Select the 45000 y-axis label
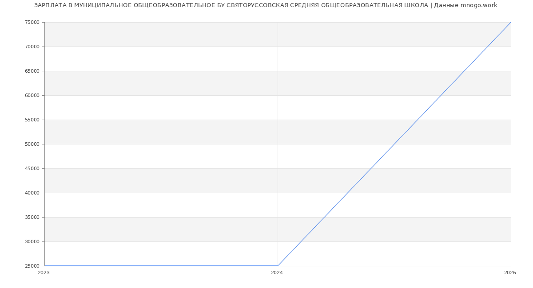 click(32, 168)
